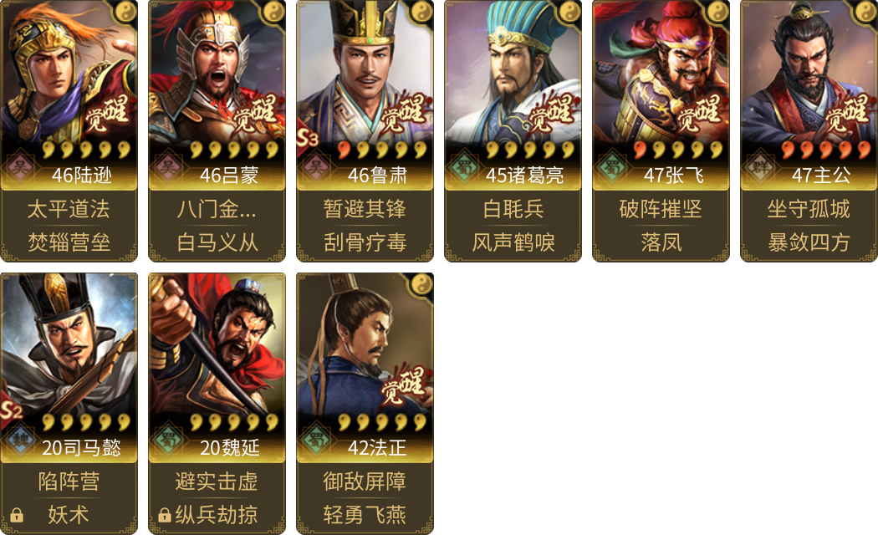The width and height of the screenshot is (878, 535).
Task: Click the lock icon next to 纵兵劫掠
Action: 165,515
